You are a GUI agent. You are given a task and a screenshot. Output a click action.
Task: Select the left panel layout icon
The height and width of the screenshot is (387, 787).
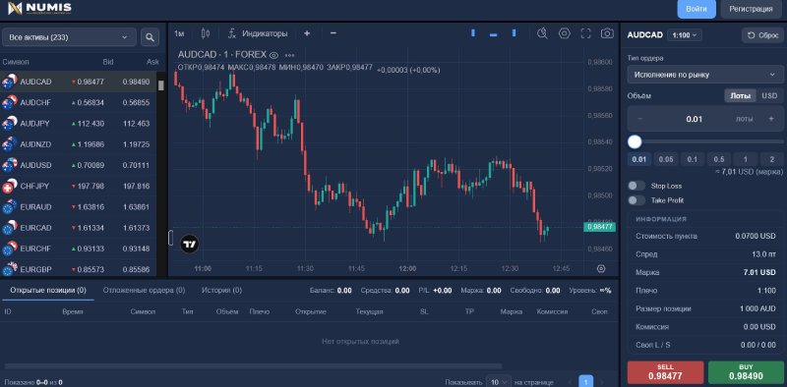[473, 33]
